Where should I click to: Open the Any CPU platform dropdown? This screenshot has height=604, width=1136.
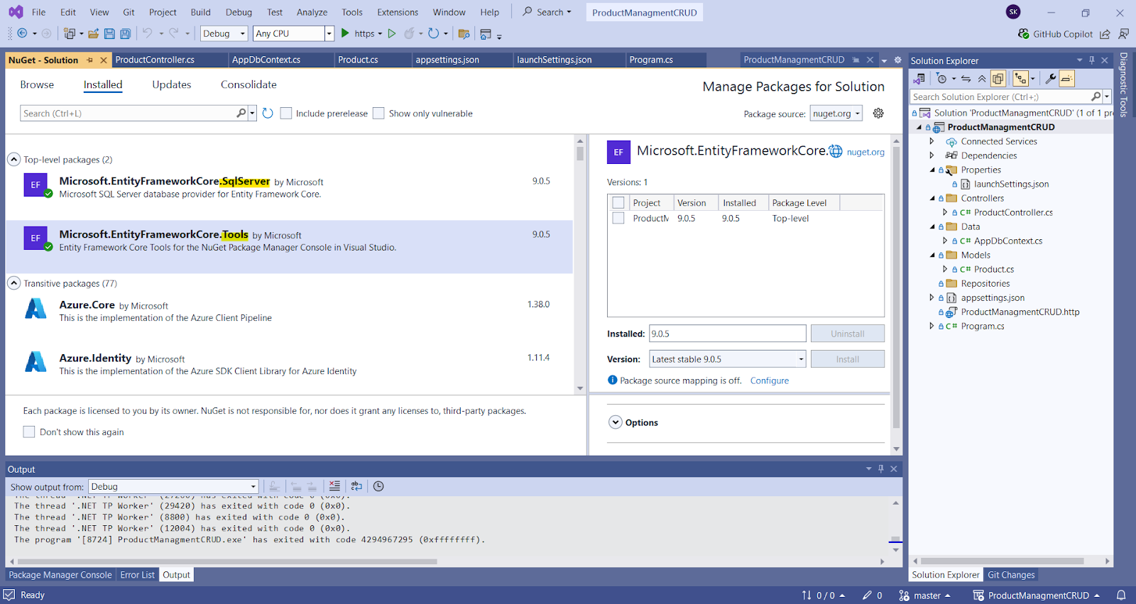point(293,33)
